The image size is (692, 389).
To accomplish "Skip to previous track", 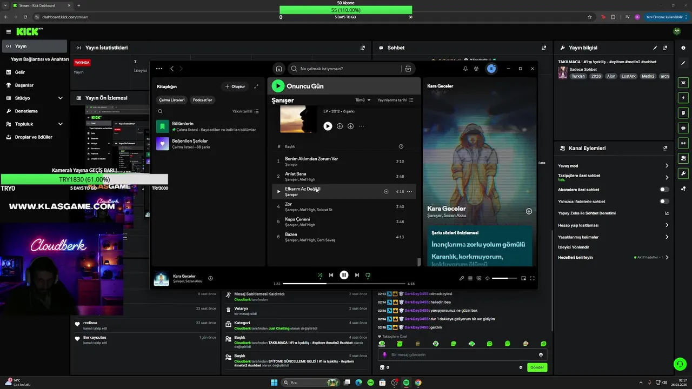I will (331, 275).
